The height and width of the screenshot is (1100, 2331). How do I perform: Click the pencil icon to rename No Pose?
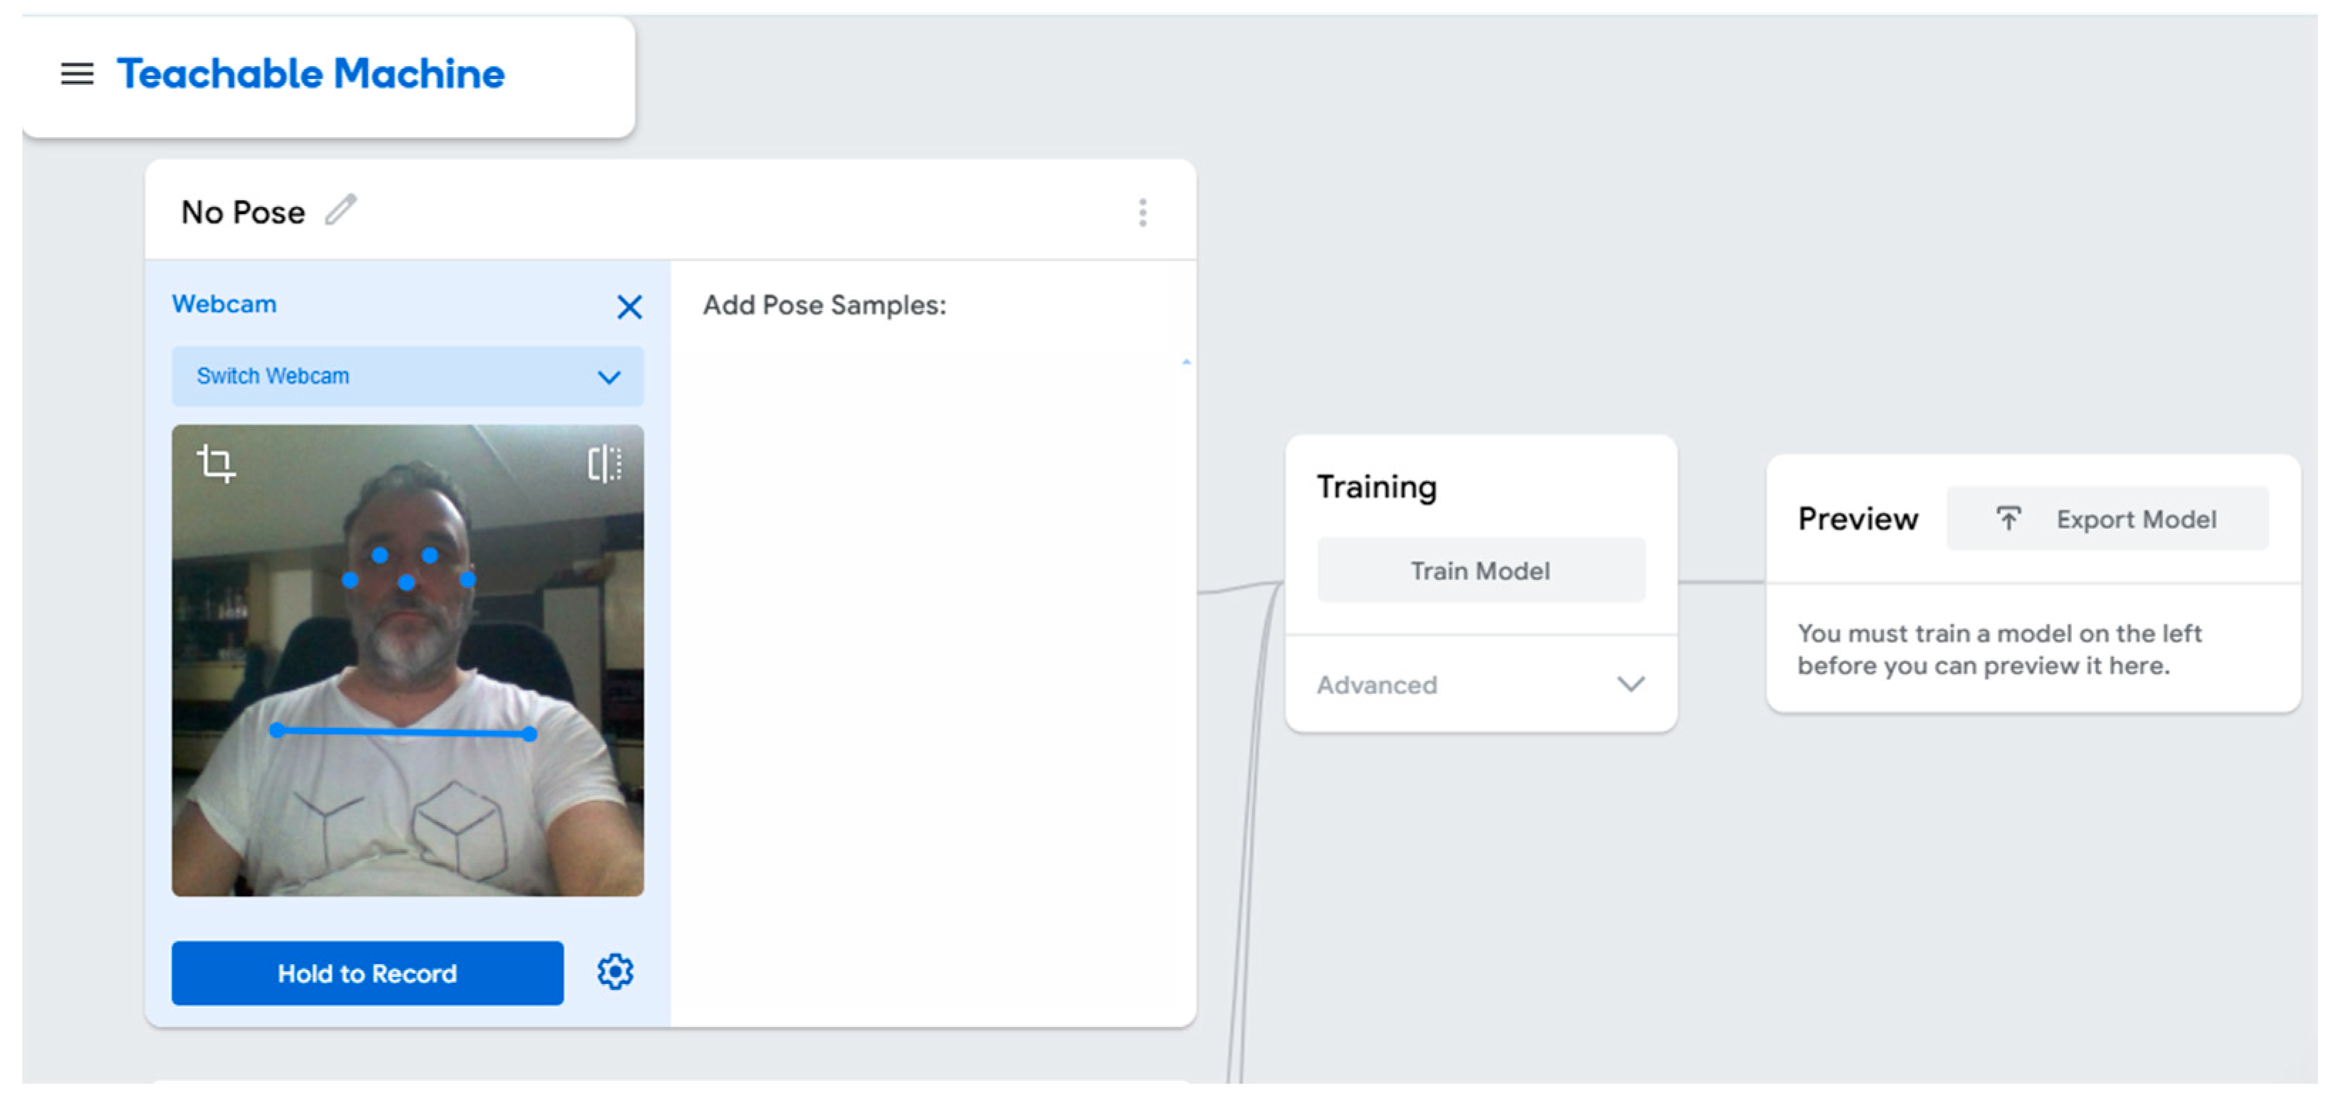pos(341,210)
